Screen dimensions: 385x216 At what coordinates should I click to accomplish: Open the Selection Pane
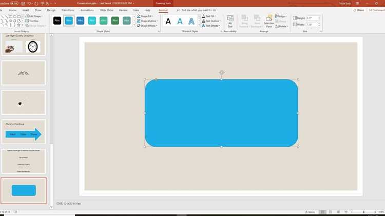tap(269, 21)
